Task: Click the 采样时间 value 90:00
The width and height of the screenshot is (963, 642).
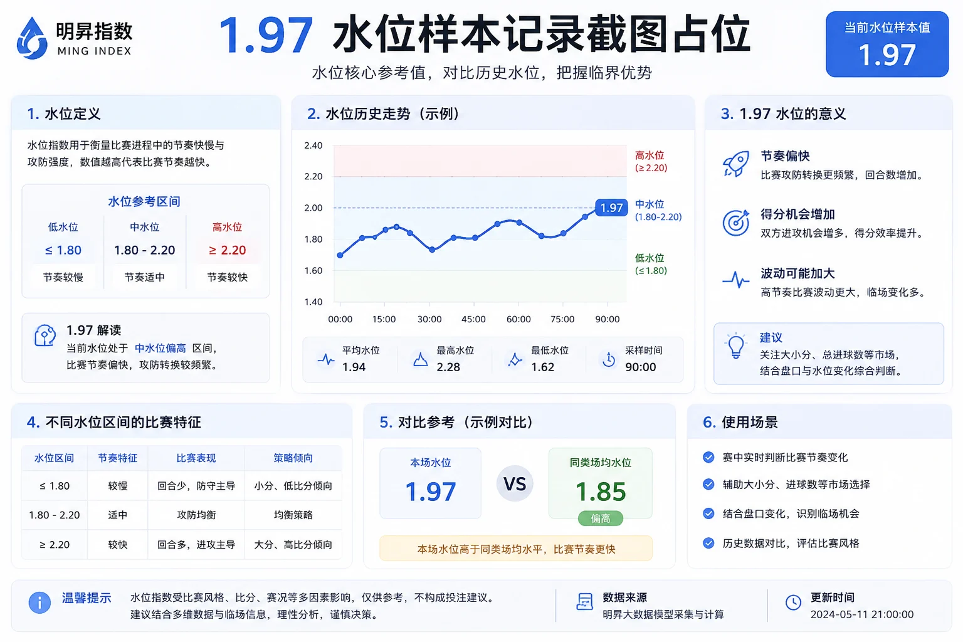Action: pyautogui.click(x=641, y=367)
